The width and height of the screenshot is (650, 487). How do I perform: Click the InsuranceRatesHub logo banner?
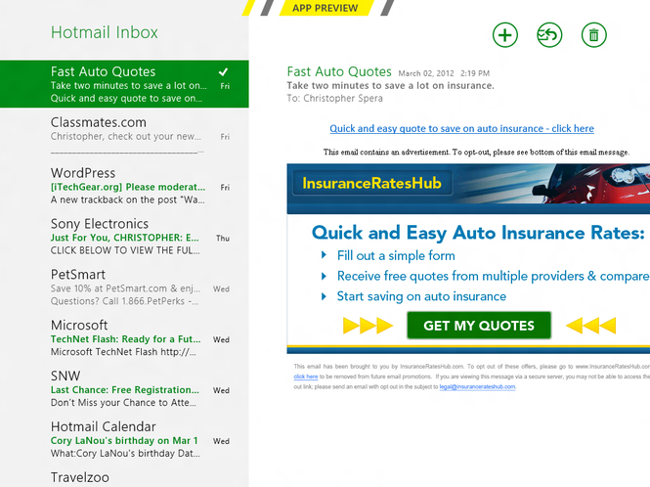pos(371,183)
